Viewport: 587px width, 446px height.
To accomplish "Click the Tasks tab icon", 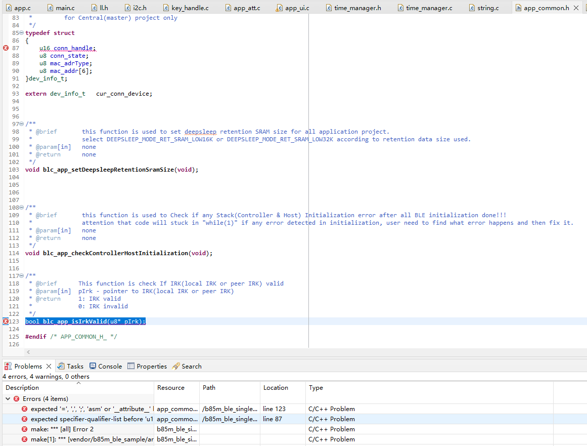I will pyautogui.click(x=61, y=366).
